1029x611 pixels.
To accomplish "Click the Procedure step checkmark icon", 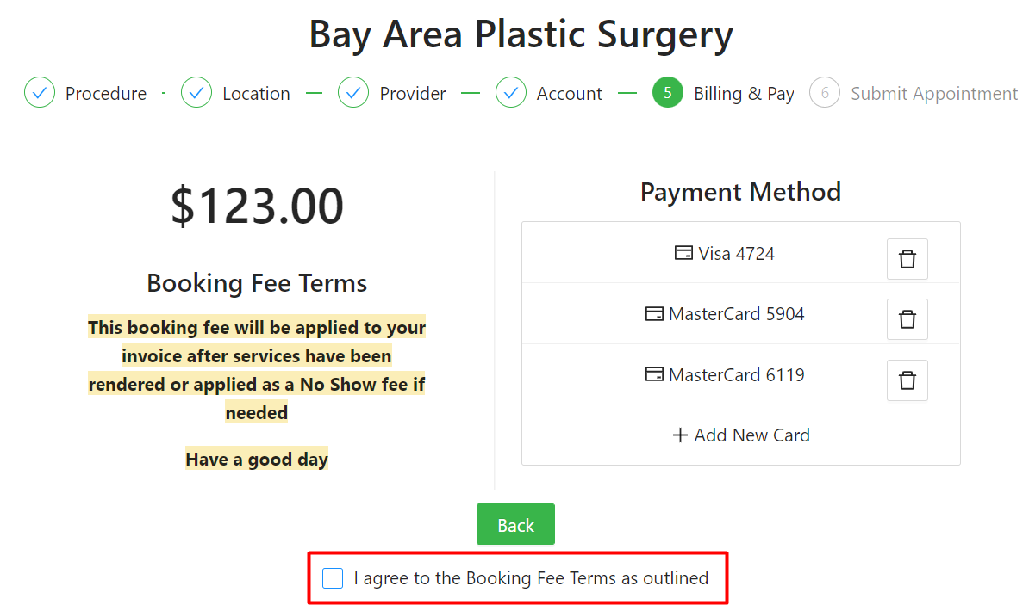I will point(40,92).
